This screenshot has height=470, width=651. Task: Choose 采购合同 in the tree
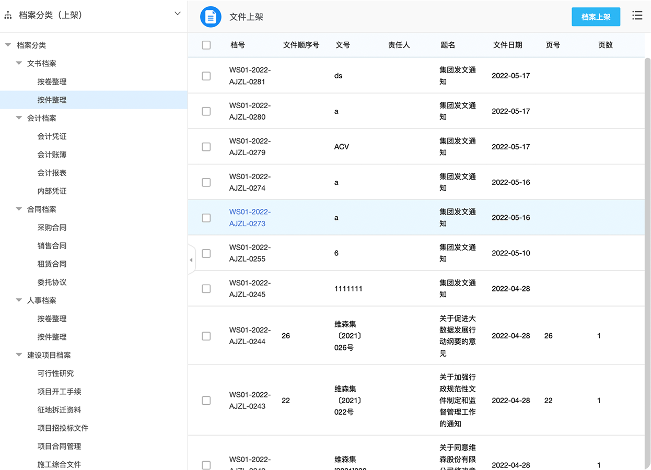52,228
